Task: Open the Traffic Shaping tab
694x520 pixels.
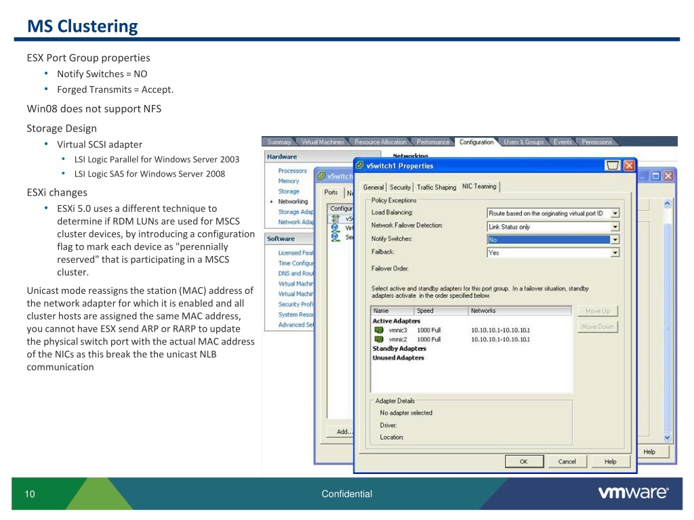Action: tap(436, 187)
